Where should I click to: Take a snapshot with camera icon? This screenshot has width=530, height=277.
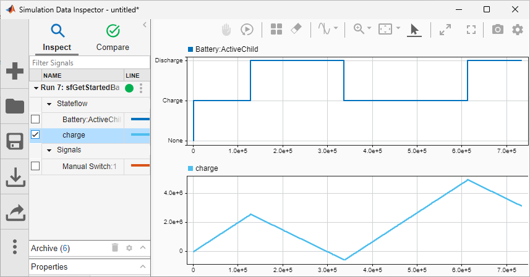coord(497,29)
